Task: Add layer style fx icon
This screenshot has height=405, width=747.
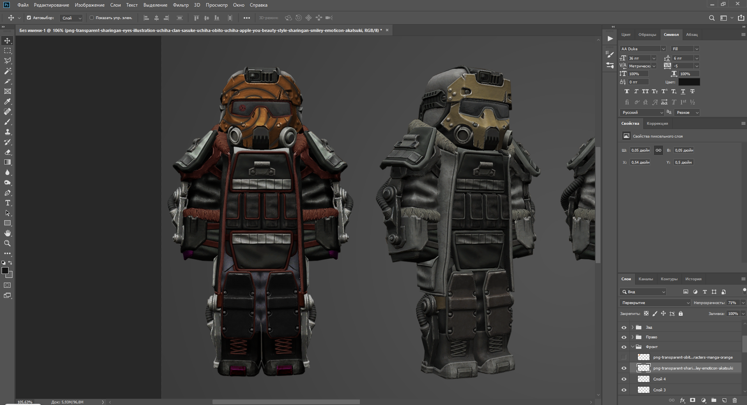Action: [x=682, y=400]
